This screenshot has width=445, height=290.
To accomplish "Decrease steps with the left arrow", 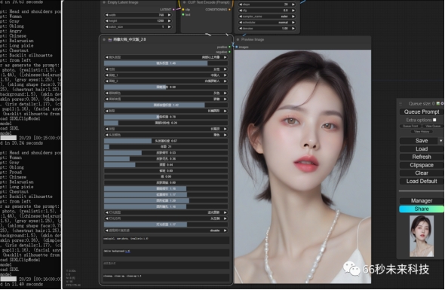I will (241, 5).
